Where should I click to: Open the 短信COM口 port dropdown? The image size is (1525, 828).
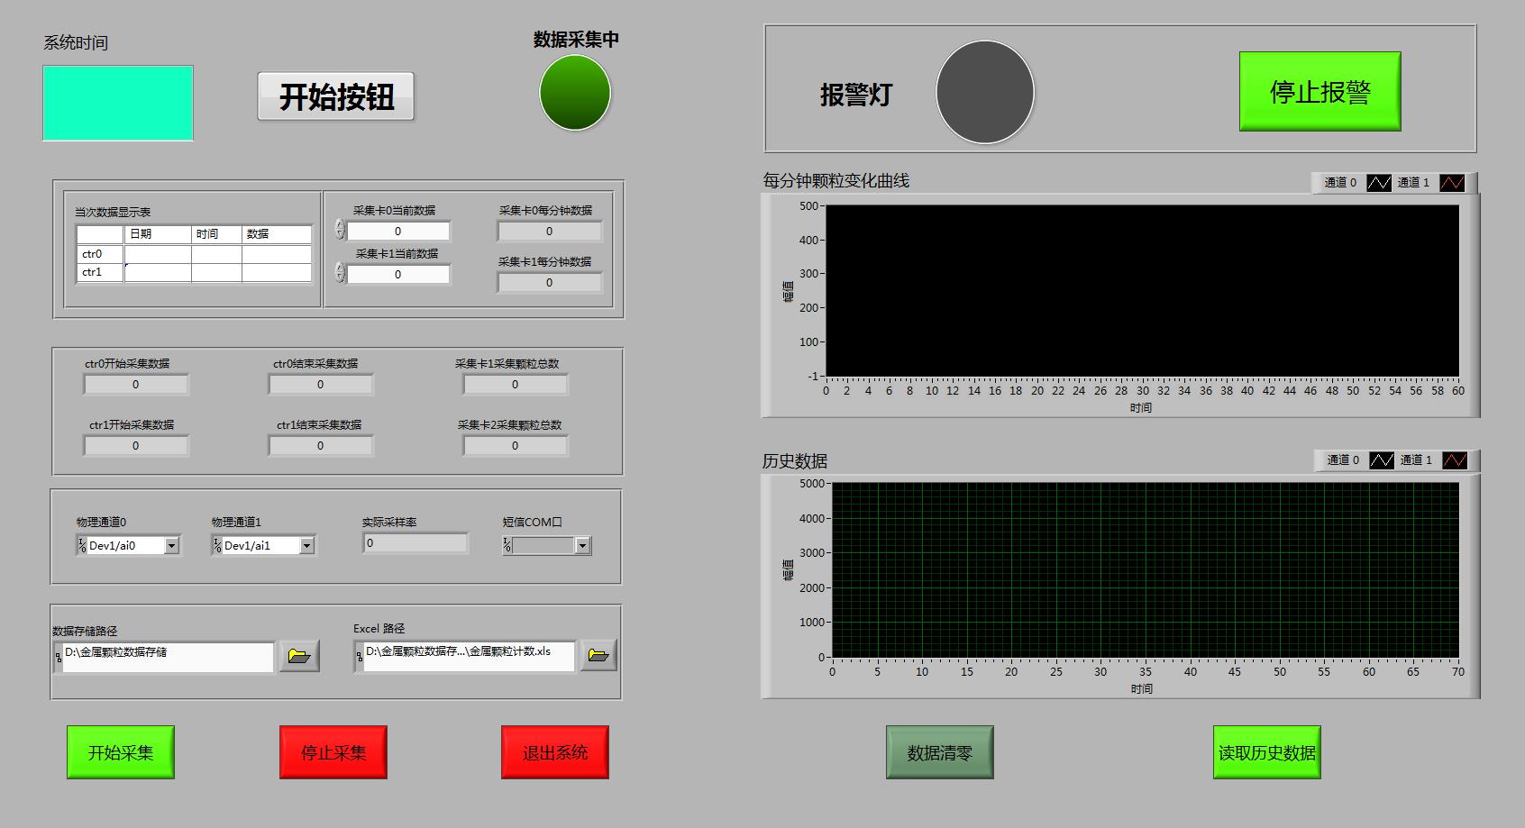(x=582, y=546)
